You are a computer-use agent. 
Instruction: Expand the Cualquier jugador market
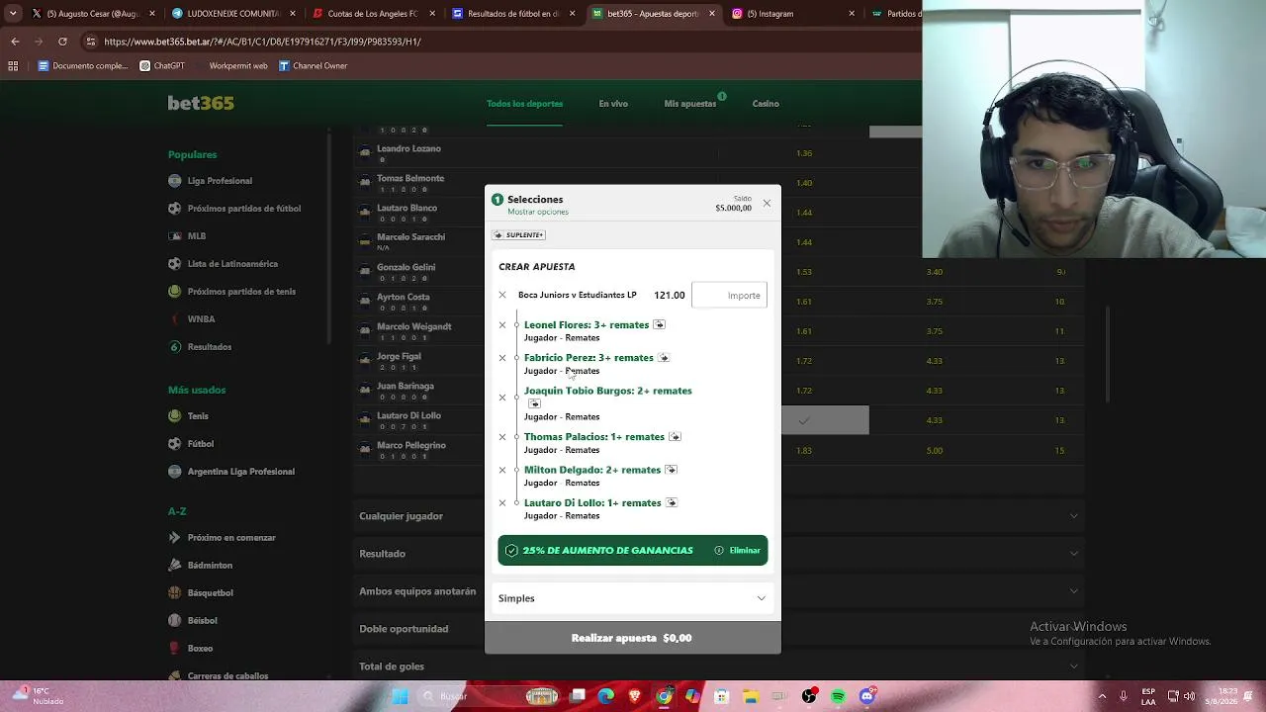[x=720, y=516]
